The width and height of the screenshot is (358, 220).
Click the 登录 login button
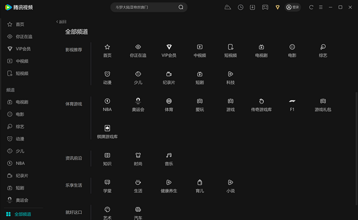pyautogui.click(x=293, y=7)
